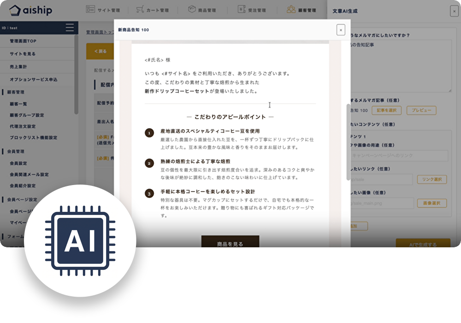Click the preview dialog vertical scrollbar
Screen dimensions: 461x323
tap(349, 142)
